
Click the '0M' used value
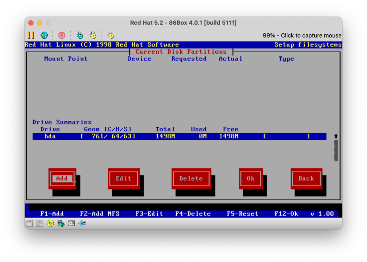(x=203, y=136)
